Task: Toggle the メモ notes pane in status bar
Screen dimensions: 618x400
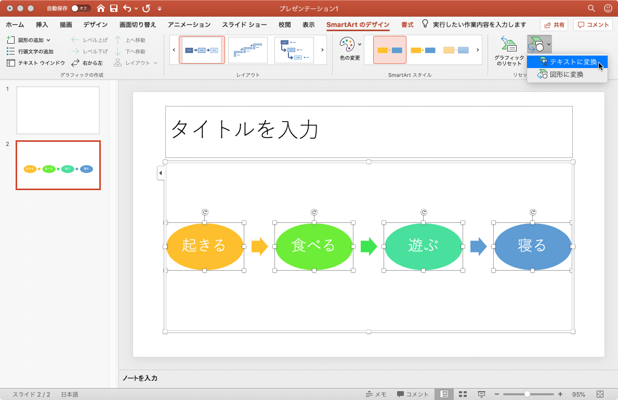Action: pos(376,394)
